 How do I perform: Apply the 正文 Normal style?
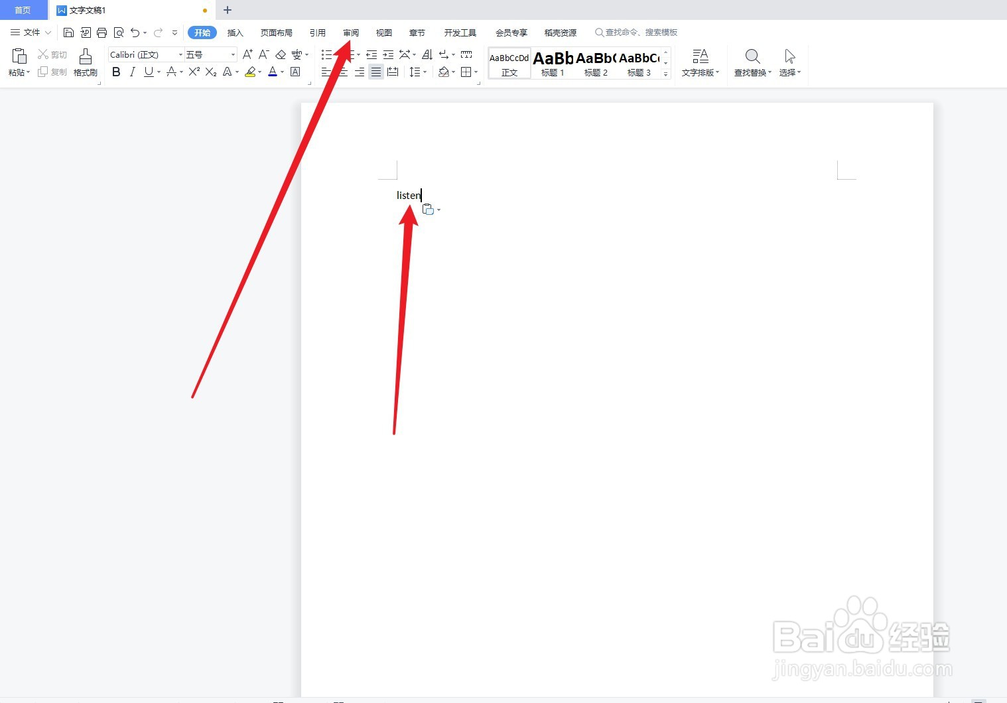point(509,64)
